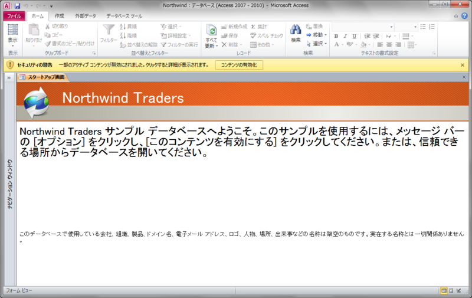Sort descending with 降順
The height and width of the screenshot is (298, 472).
click(128, 35)
